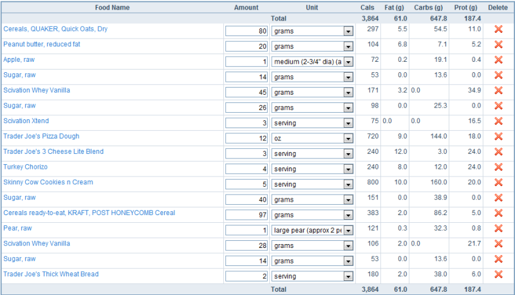Remove Trader Joe's Pizza Dough entry
The width and height of the screenshot is (515, 295).
pyautogui.click(x=498, y=137)
